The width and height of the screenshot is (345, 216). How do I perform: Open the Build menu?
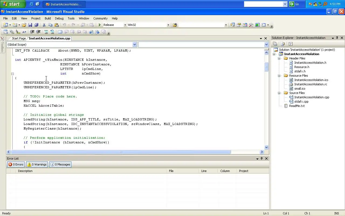(x=48, y=18)
